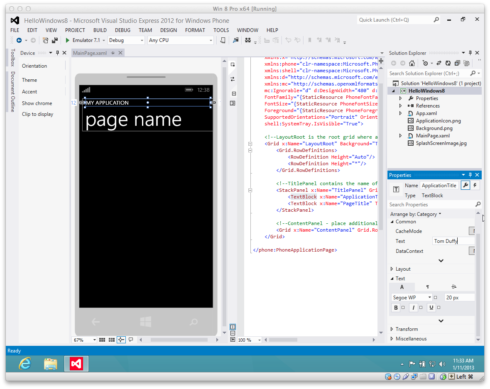The width and height of the screenshot is (490, 389).
Task: Toggle the Solution Explorer auto-hide pin
Action: pos(470,53)
